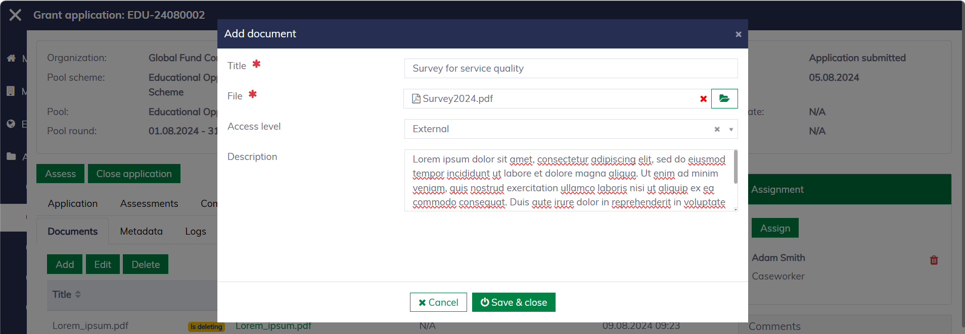Sort the documents by Title column
This screenshot has height=334, width=965.
77,295
